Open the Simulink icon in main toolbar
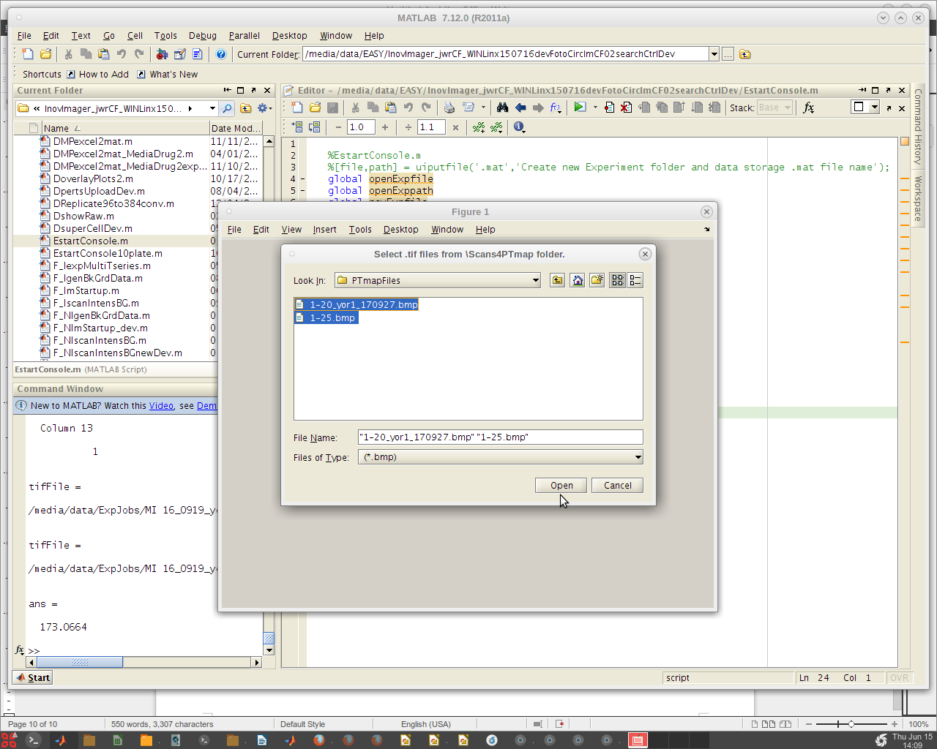The width and height of the screenshot is (937, 749). coord(162,54)
